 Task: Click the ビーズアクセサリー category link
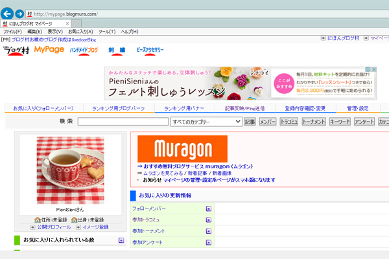click(x=150, y=50)
